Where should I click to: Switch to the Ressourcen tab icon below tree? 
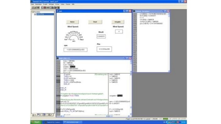coord(51,115)
